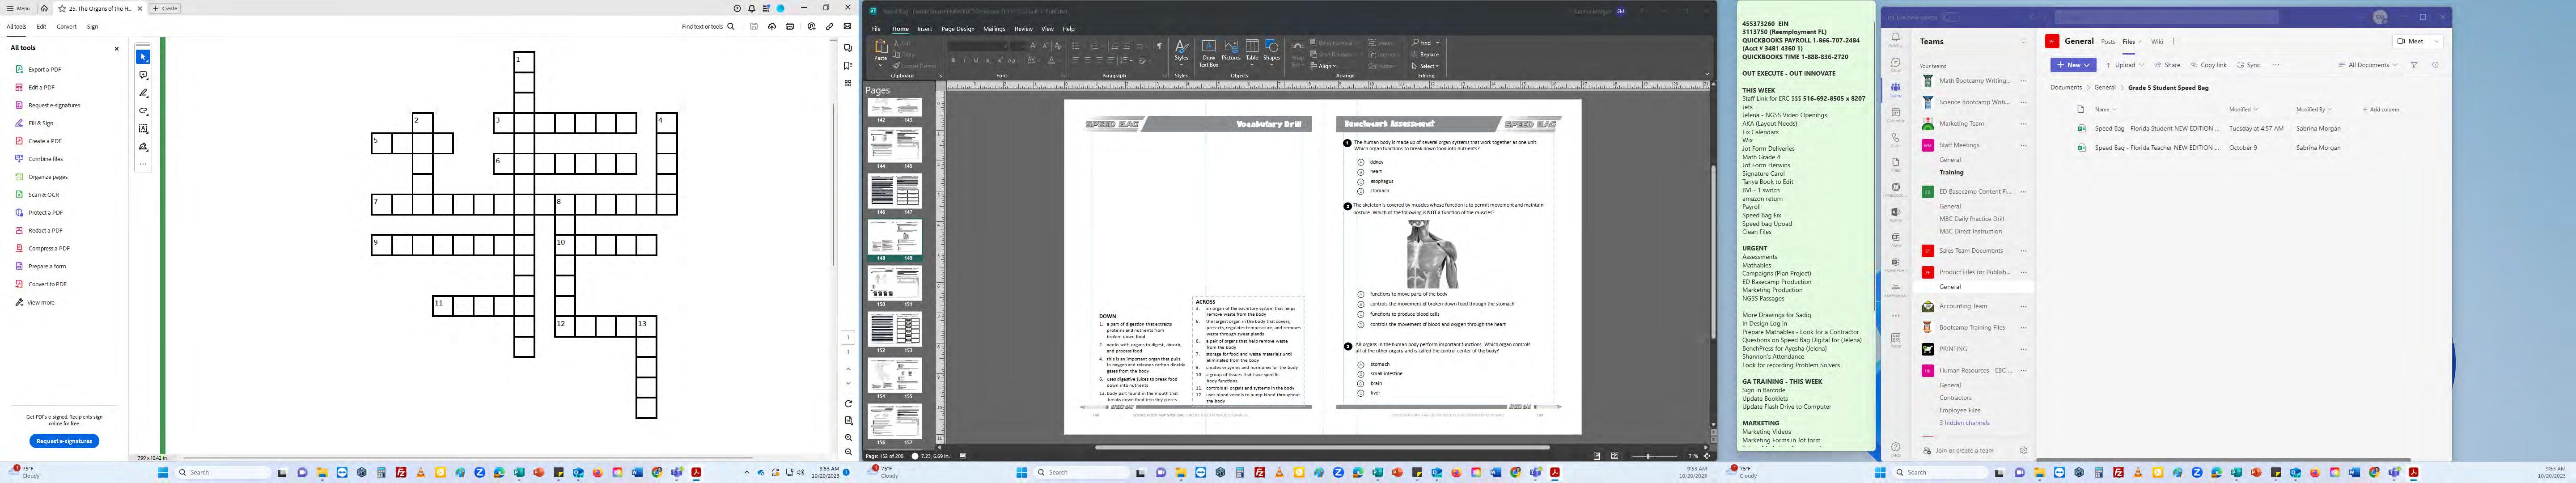Viewport: 2576px width, 483px height.
Task: Open the Page Design ribbon tab
Action: coord(957,29)
